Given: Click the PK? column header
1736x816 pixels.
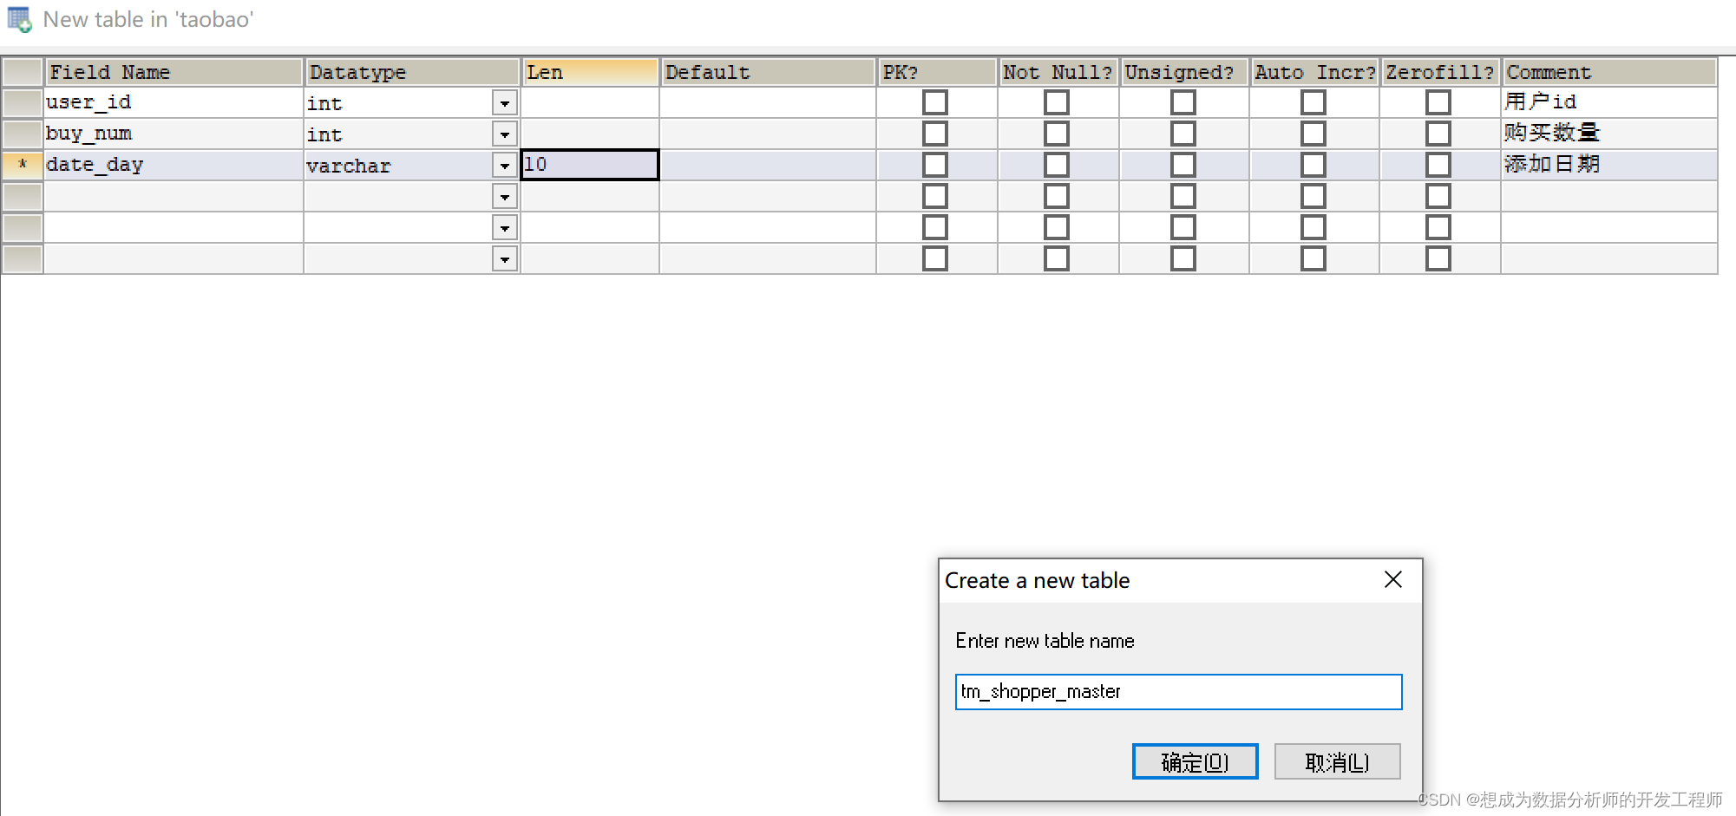Looking at the screenshot, I should (937, 72).
